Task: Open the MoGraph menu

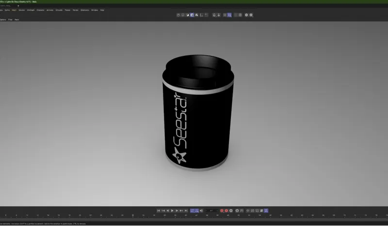Action: pos(31,10)
